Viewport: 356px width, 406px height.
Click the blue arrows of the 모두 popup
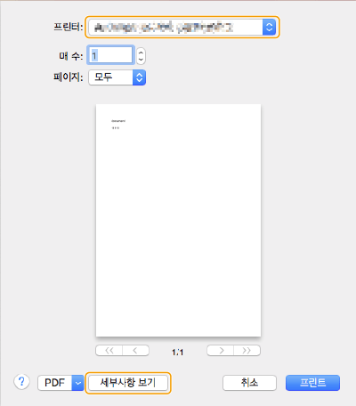139,77
